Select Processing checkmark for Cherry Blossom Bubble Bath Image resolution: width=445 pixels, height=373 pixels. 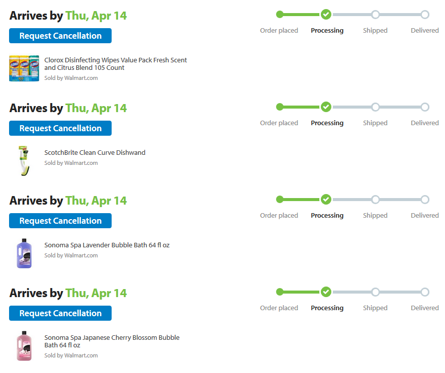click(326, 292)
